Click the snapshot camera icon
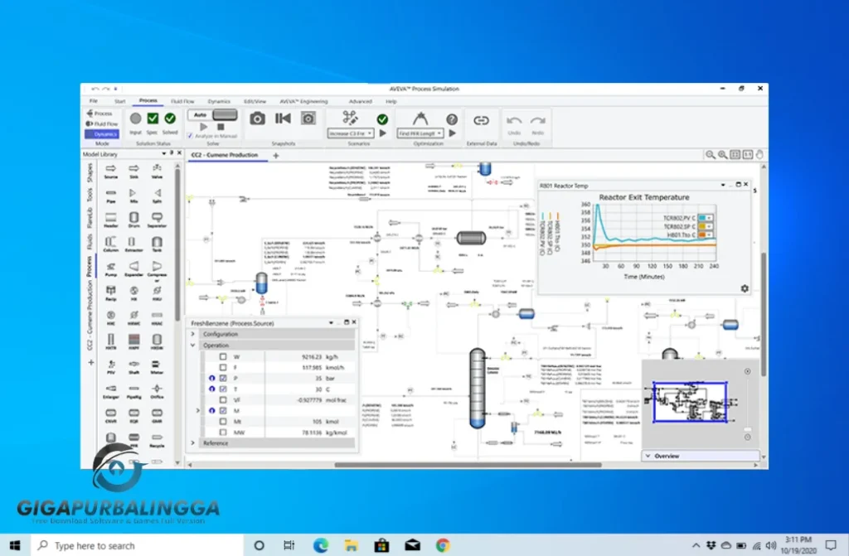 (x=258, y=118)
